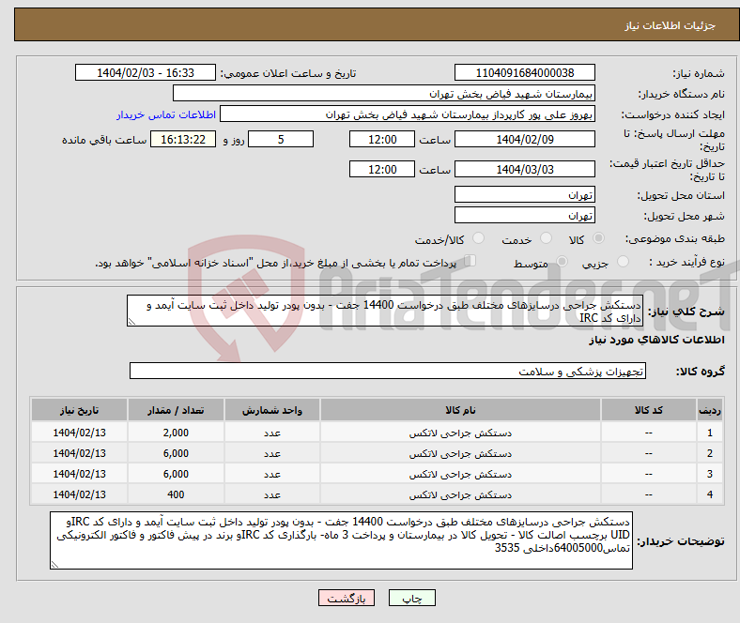Select the کالا radio option
The width and height of the screenshot is (740, 623).
(x=599, y=239)
